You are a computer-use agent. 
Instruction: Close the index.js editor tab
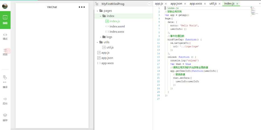(x=237, y=4)
